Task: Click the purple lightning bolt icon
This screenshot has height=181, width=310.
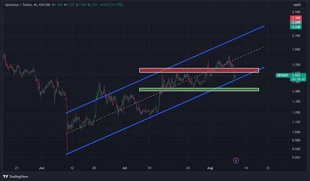Action: [236, 160]
